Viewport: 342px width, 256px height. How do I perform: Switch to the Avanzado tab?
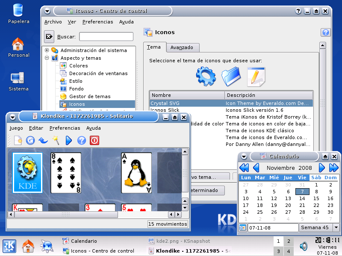click(x=182, y=47)
